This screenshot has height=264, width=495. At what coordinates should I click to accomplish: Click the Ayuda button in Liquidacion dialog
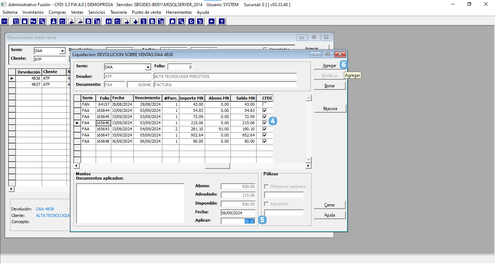(329, 215)
